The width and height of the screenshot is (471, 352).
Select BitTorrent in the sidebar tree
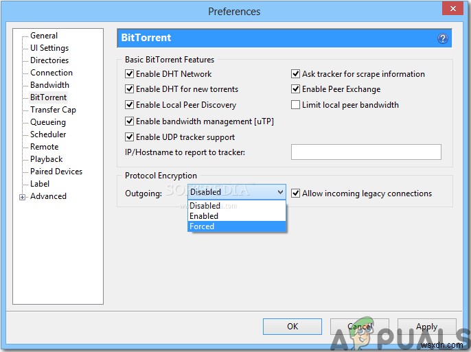coord(48,97)
